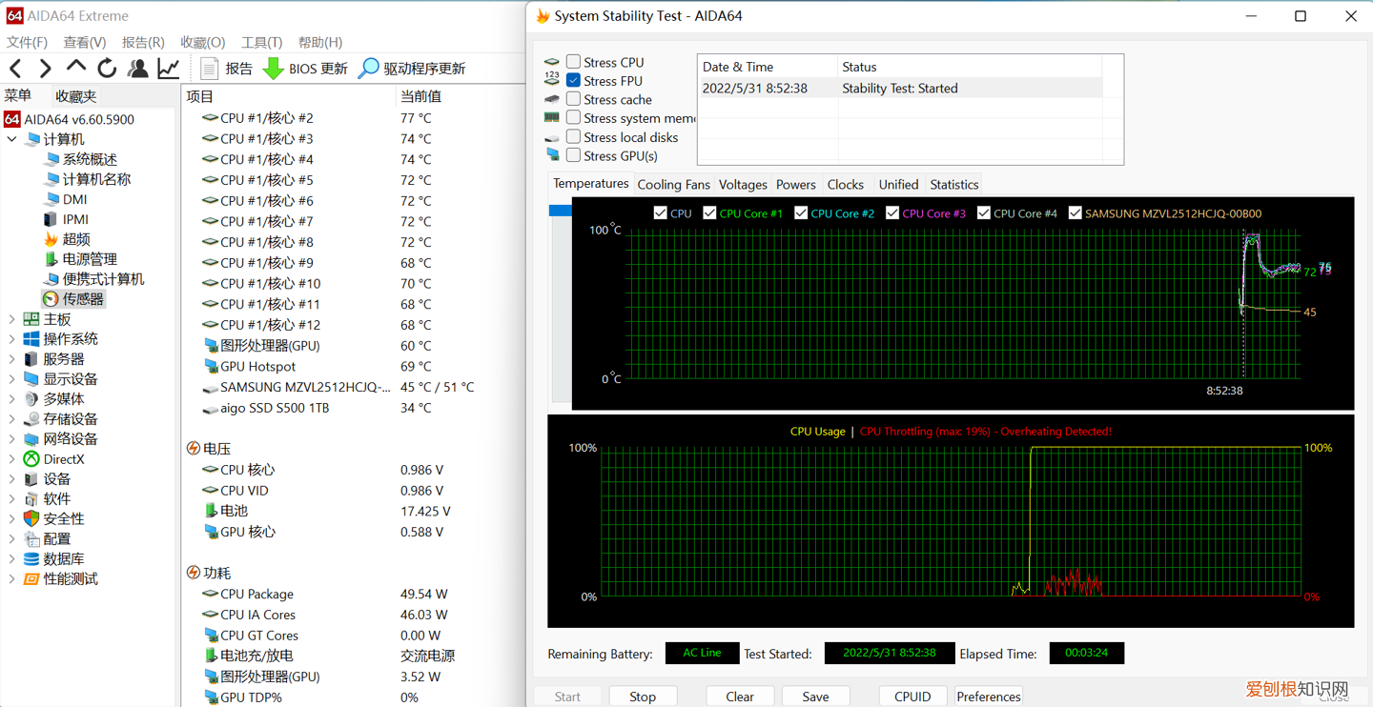Click the 报告 report document icon
The width and height of the screenshot is (1373, 707).
(210, 69)
